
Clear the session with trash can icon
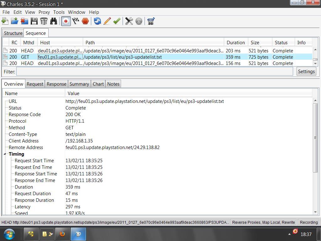pos(44,21)
